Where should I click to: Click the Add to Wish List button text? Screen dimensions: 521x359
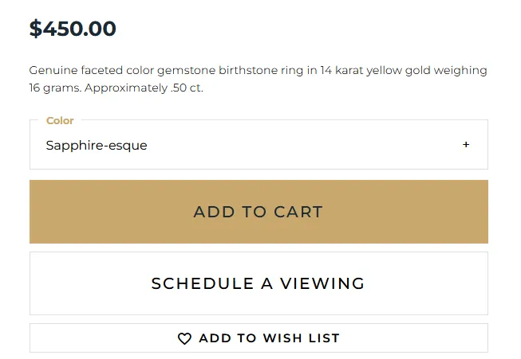[x=269, y=338]
